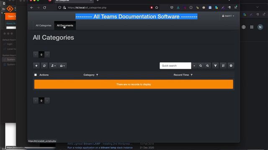Open the team1 user dropdown
268x150 pixels.
click(228, 16)
